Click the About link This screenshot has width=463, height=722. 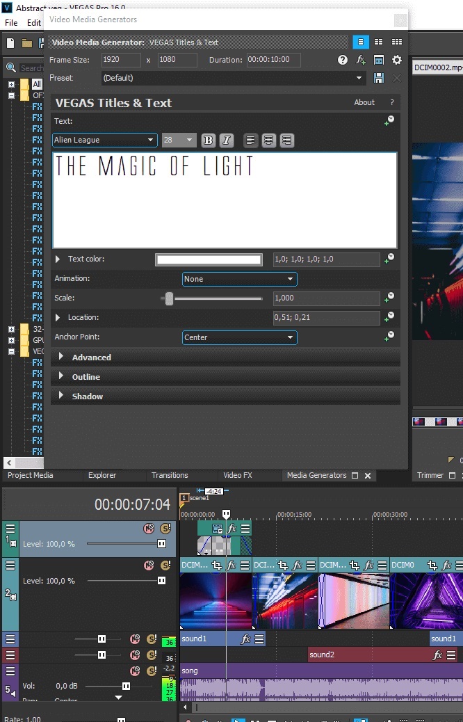(364, 102)
